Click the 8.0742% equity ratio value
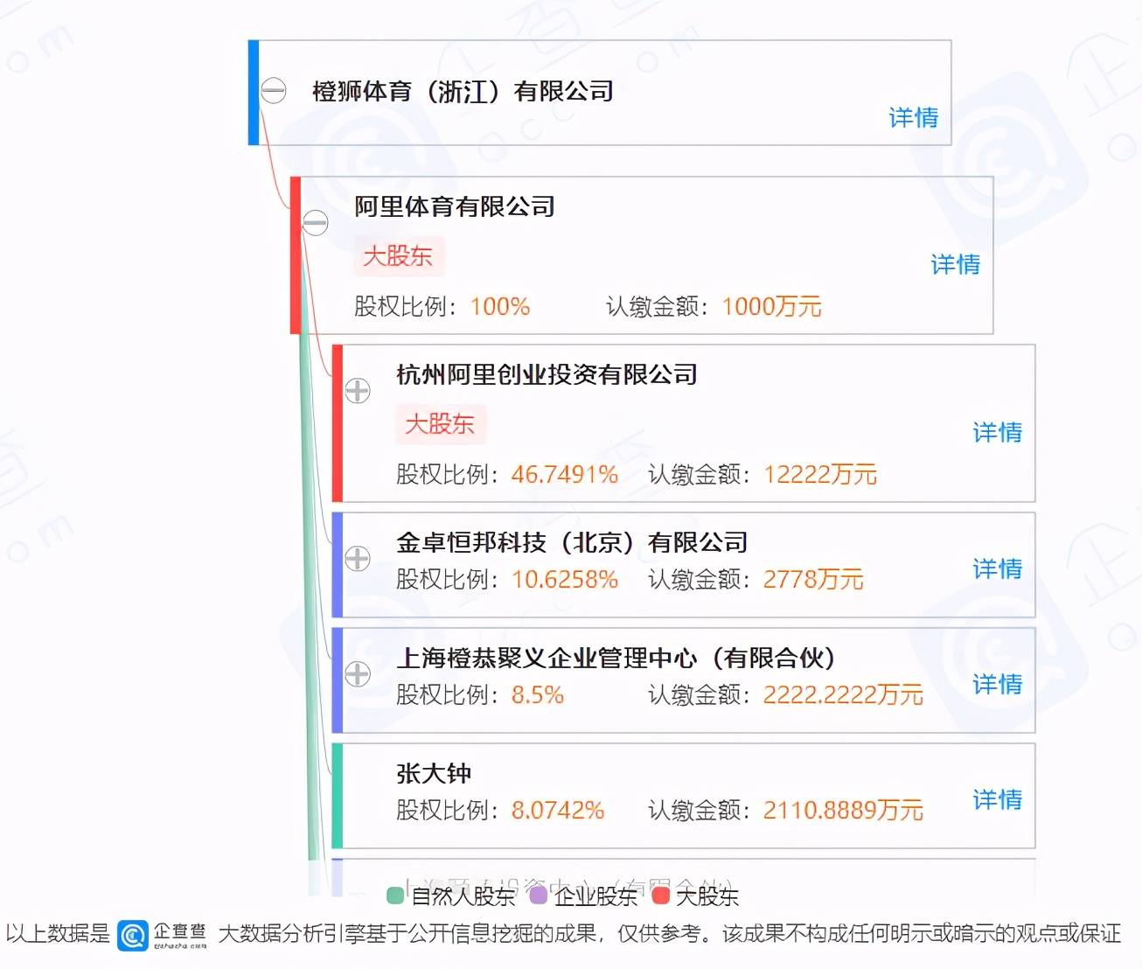 point(558,810)
